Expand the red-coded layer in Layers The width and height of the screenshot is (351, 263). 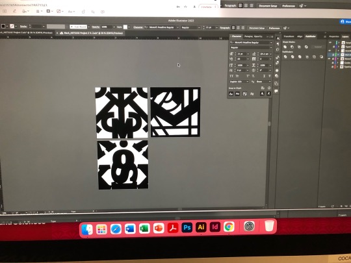click(337, 67)
